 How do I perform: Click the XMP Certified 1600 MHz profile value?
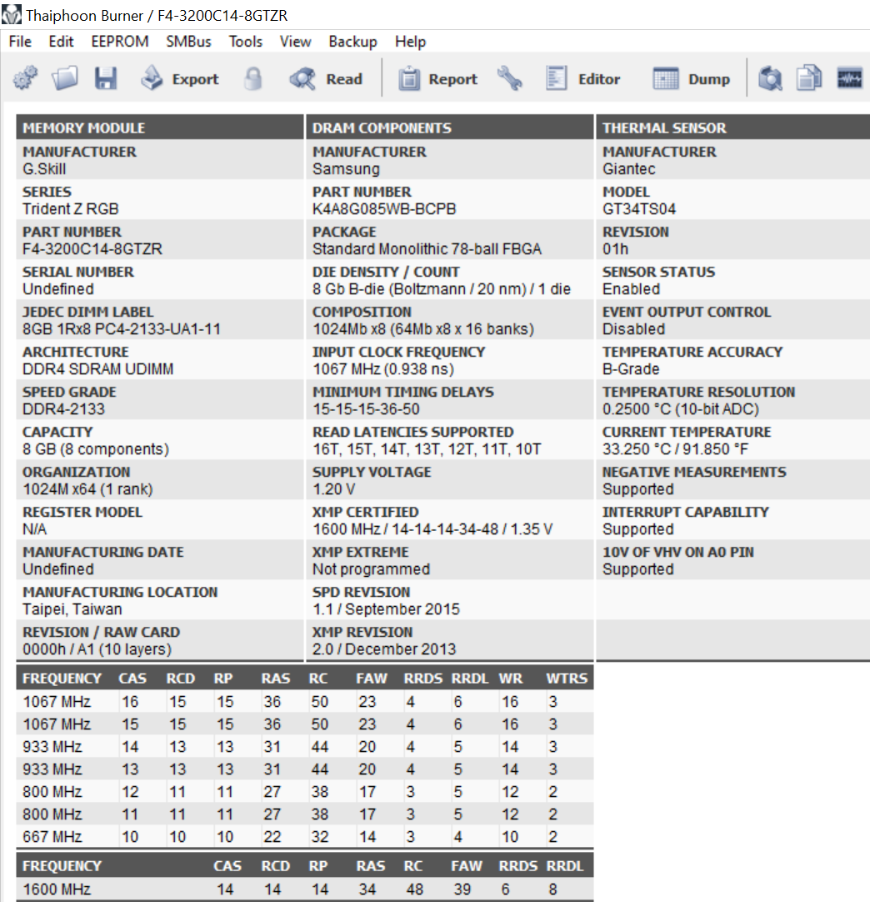click(432, 529)
